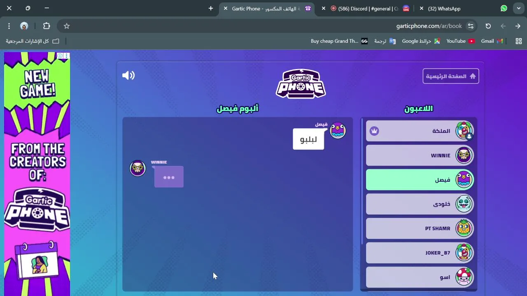Click PT SHAMR's pineapple avatar

click(x=464, y=228)
